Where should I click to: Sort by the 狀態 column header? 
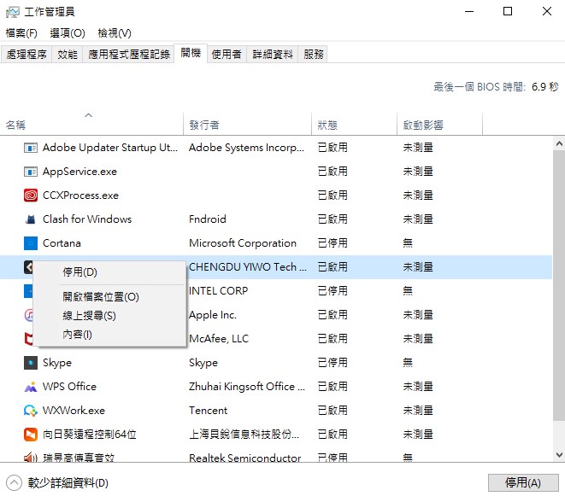(x=327, y=125)
